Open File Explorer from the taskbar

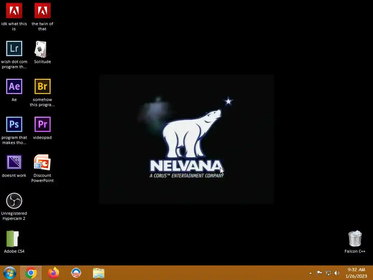98,273
